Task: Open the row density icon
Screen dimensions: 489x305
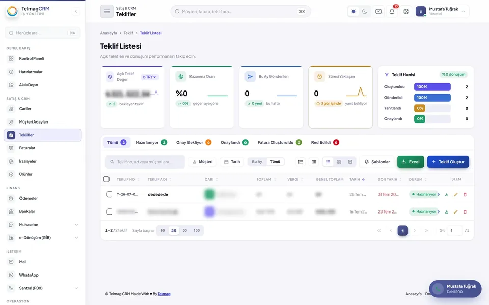Action: pos(301,162)
